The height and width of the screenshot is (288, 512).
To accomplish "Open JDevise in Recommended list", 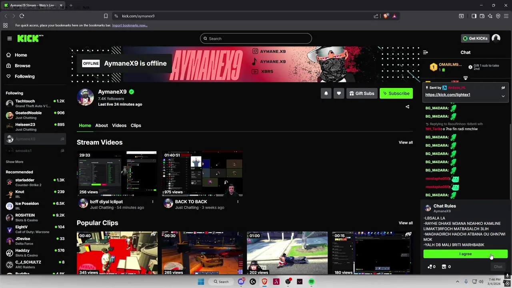I will click(35, 241).
